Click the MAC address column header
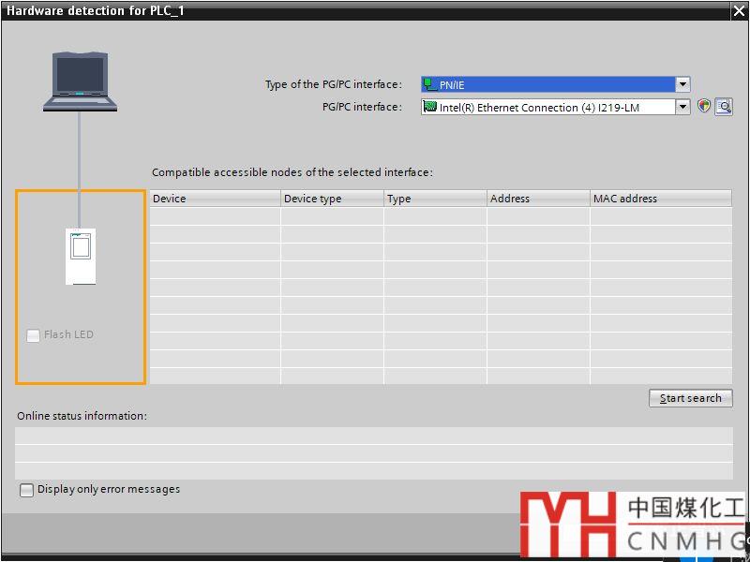 pos(661,199)
